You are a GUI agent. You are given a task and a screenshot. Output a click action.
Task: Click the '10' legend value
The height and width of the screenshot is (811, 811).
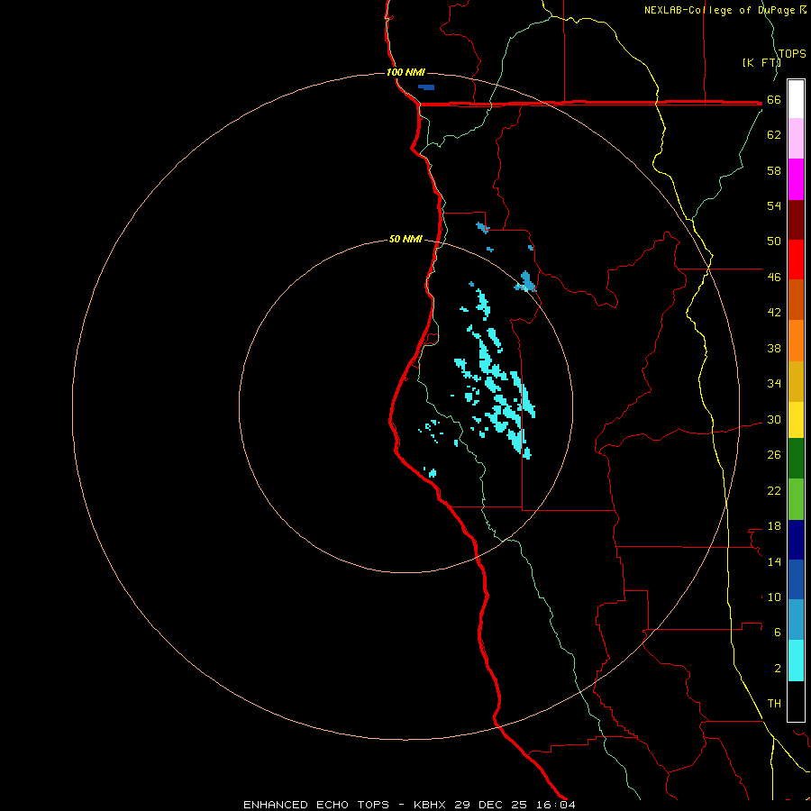[x=774, y=597]
